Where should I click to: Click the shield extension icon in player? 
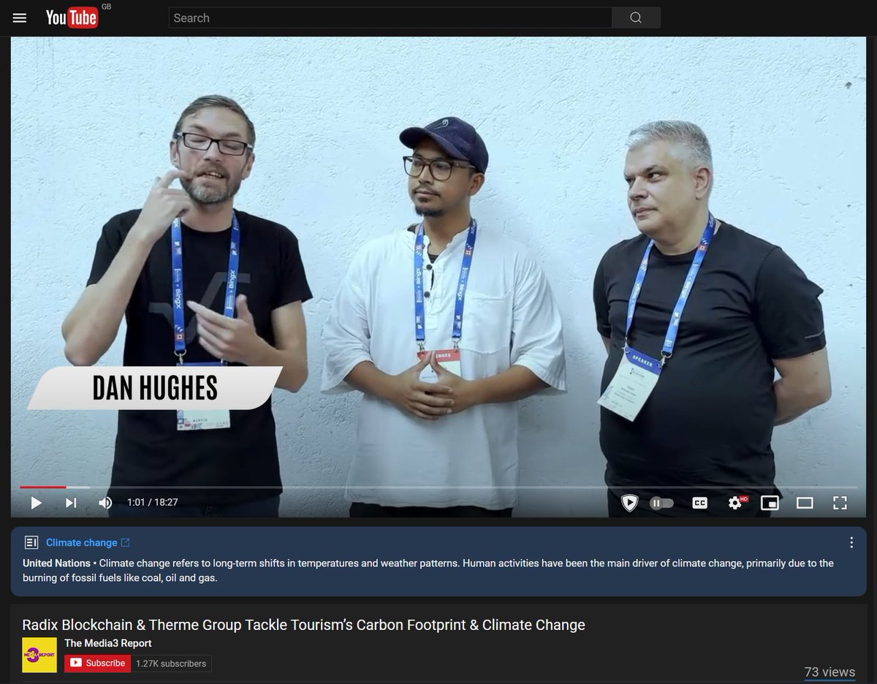(x=629, y=502)
